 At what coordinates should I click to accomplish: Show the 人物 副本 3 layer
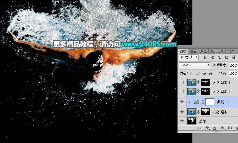(182, 83)
